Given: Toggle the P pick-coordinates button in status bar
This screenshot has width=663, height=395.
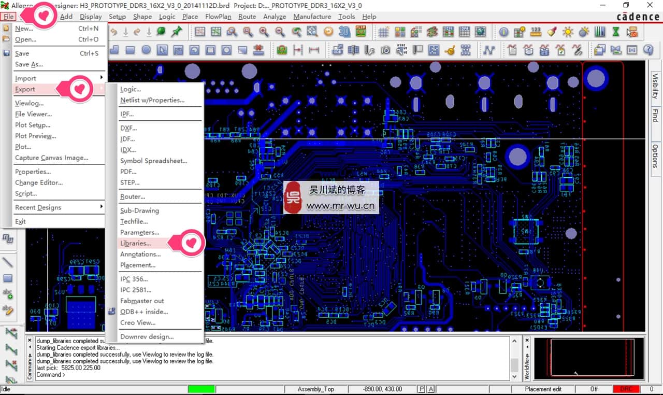Looking at the screenshot, I should click(x=420, y=389).
